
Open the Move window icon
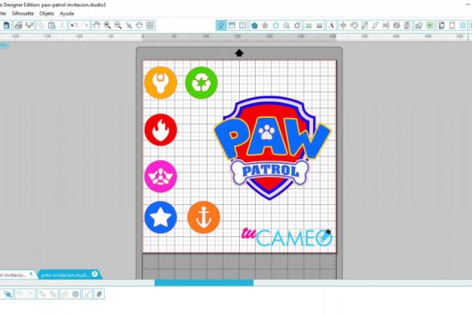[x=343, y=26]
